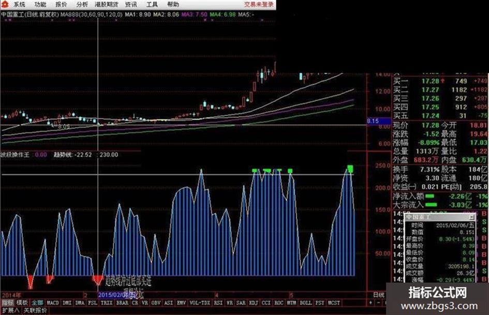
Task: Click the 时间 value 2015/02/06/五 in popup
Action: point(455,225)
